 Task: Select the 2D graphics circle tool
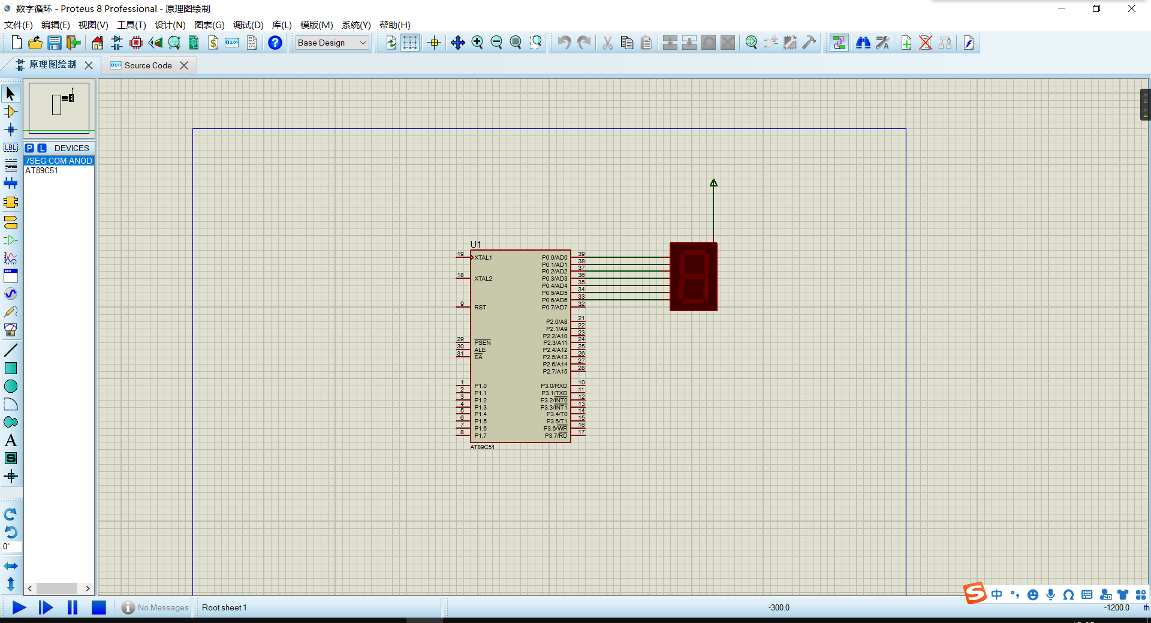coord(11,386)
